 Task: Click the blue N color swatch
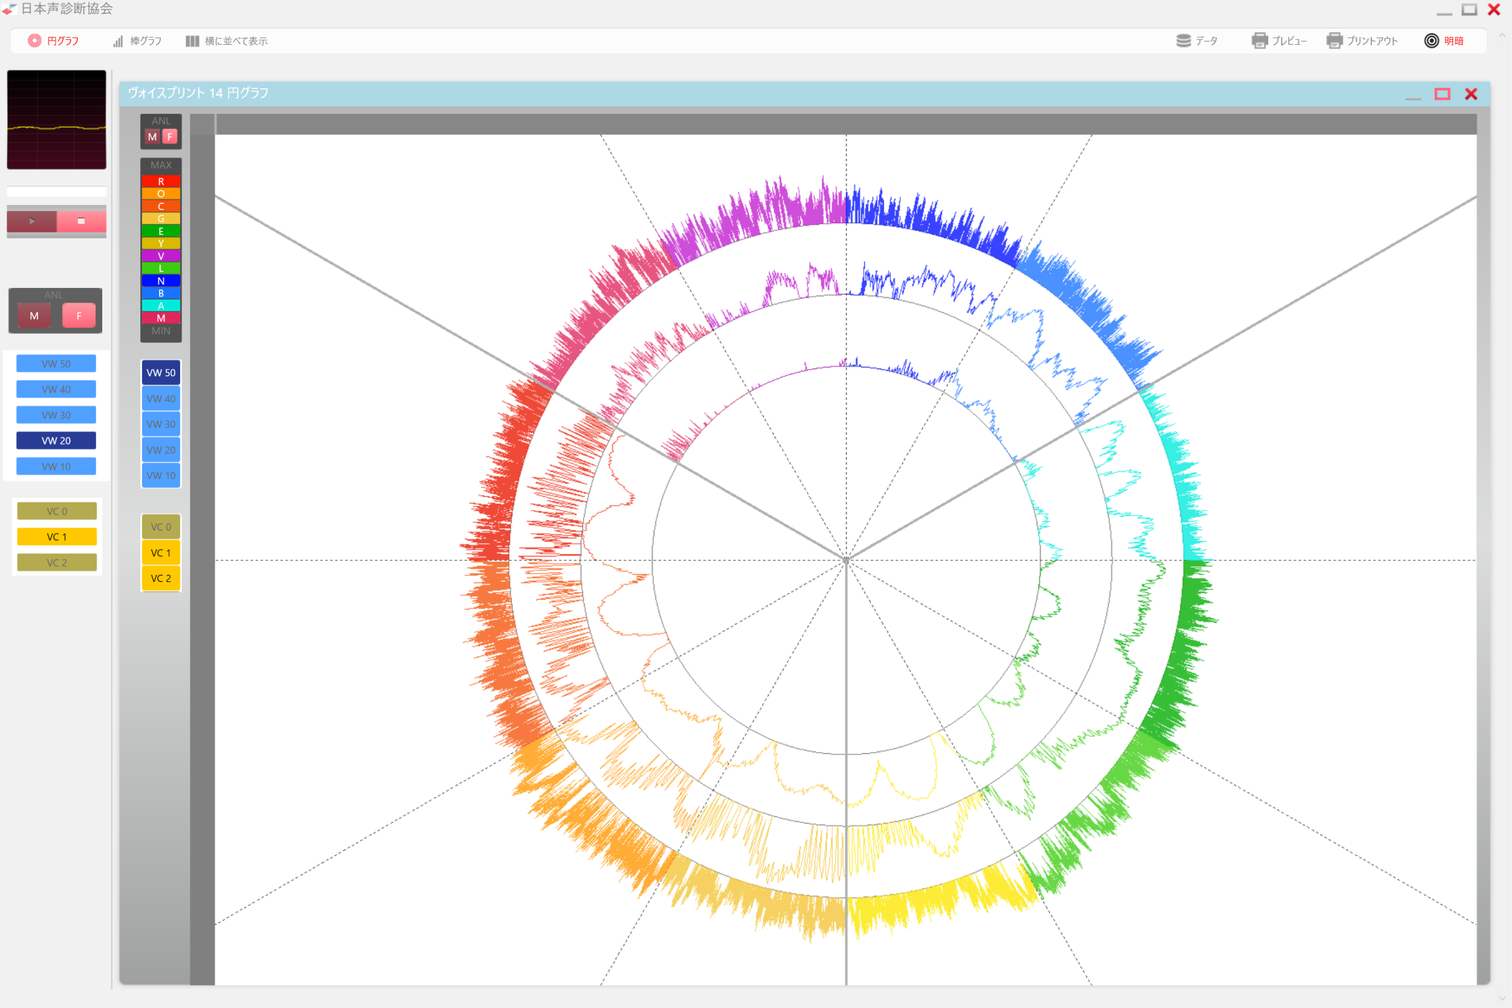pyautogui.click(x=161, y=281)
